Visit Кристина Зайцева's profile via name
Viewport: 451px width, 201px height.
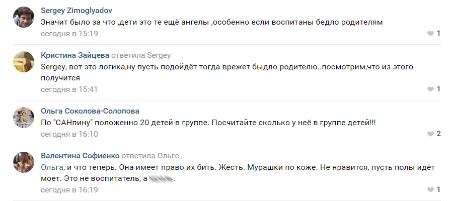(x=74, y=55)
